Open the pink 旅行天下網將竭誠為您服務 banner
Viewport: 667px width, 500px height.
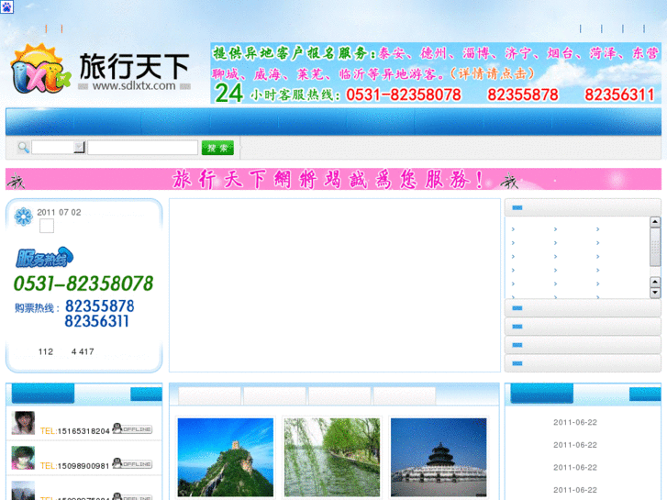coord(334,179)
